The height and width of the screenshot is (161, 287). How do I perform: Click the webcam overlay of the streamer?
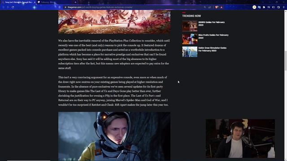240,138
